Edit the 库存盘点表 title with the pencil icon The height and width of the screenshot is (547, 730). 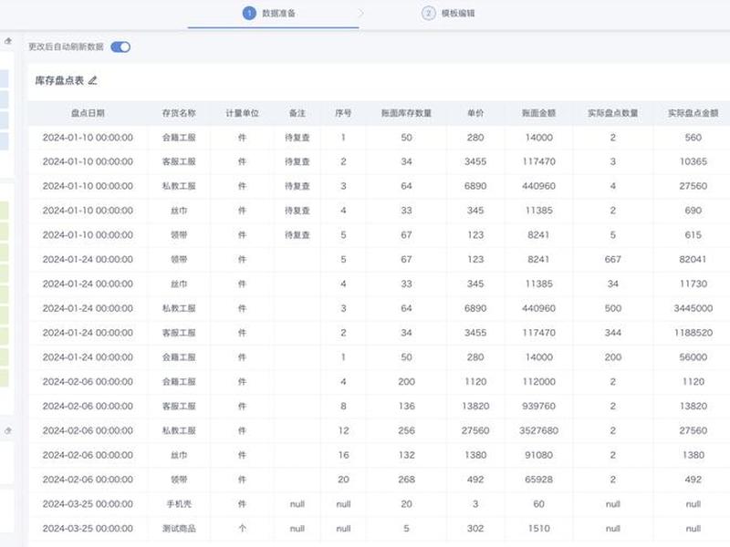coord(93,80)
